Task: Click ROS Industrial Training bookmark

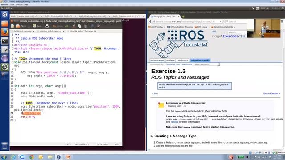Action: pos(180,27)
